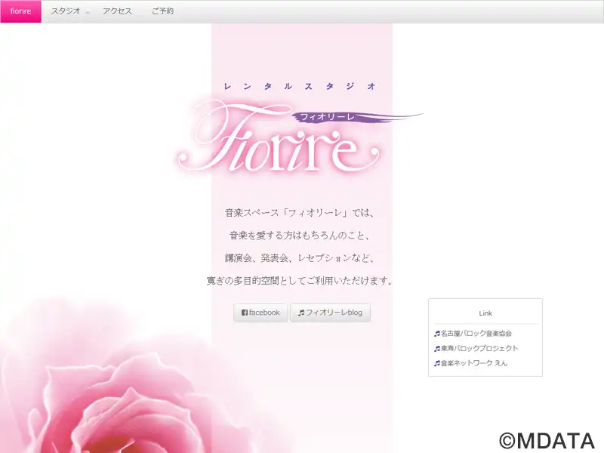This screenshot has width=604, height=453.
Task: Click the レンタルスタジオ heading text
Action: [300, 86]
